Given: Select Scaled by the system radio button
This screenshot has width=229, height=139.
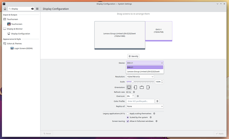Looking at the screenshot, I should [x=128, y=117].
